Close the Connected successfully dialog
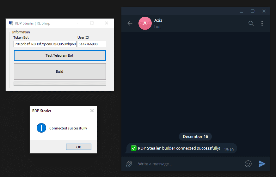This screenshot has width=276, height=177. [92, 111]
